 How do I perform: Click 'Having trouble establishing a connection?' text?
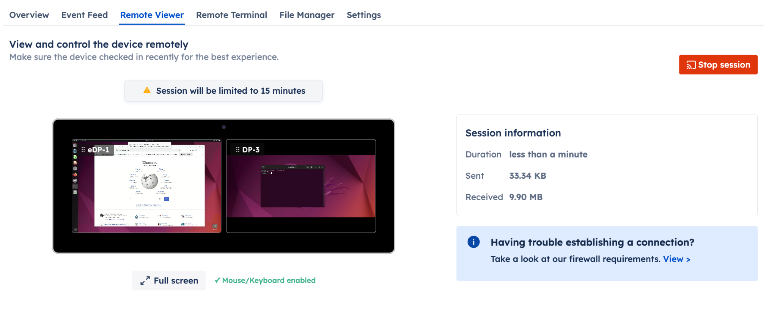click(592, 242)
